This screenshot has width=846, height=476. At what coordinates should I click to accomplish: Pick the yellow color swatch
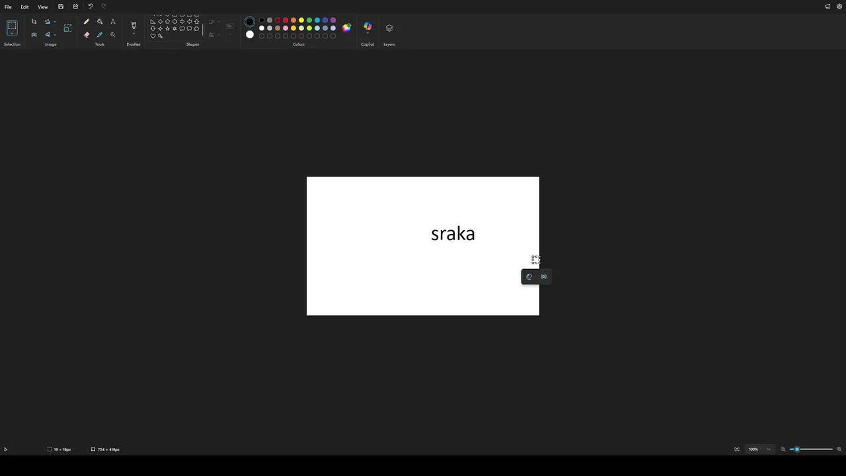(301, 20)
